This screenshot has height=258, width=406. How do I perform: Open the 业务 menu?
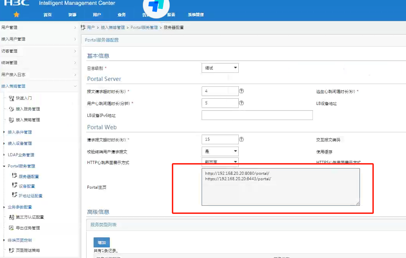click(121, 15)
